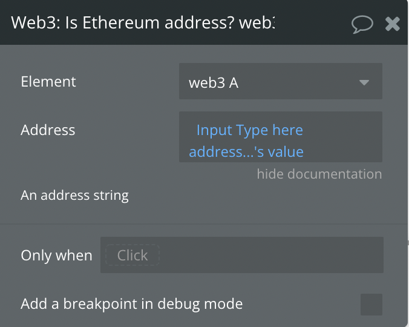Click the Element field label
The width and height of the screenshot is (409, 327).
(48, 82)
